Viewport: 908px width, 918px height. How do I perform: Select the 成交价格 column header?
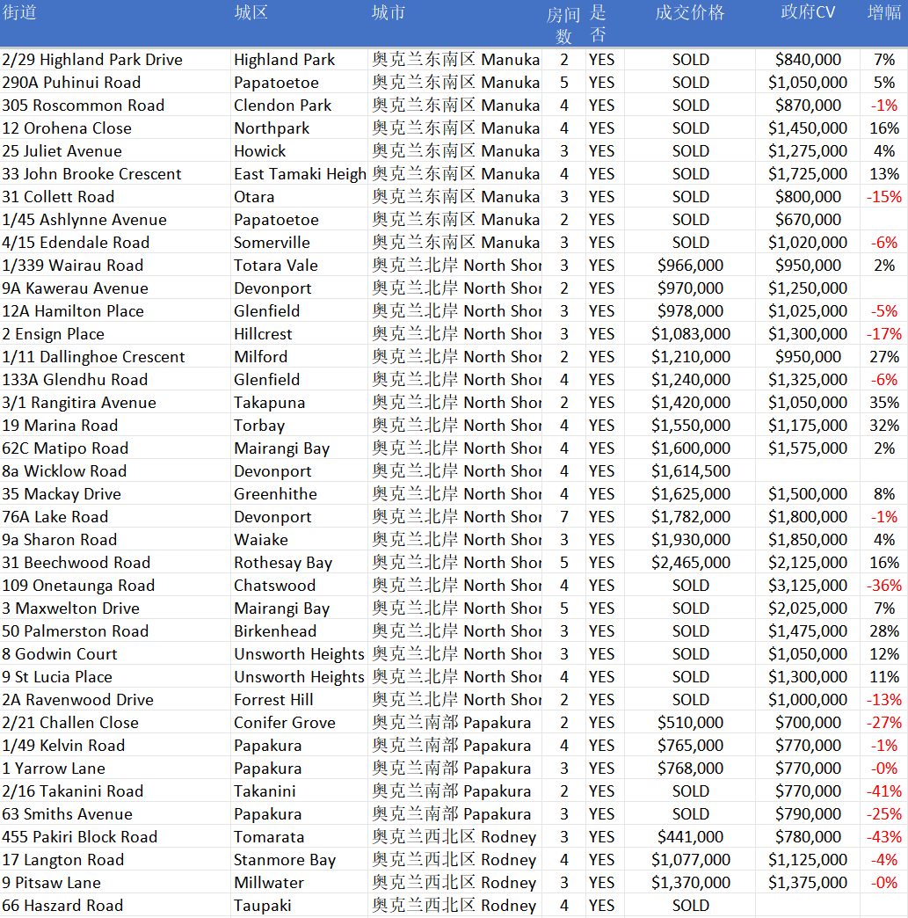690,13
